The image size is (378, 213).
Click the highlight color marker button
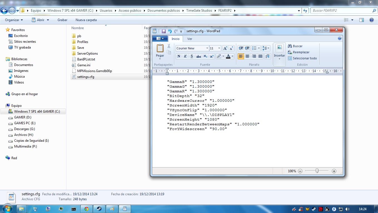[x=219, y=56]
